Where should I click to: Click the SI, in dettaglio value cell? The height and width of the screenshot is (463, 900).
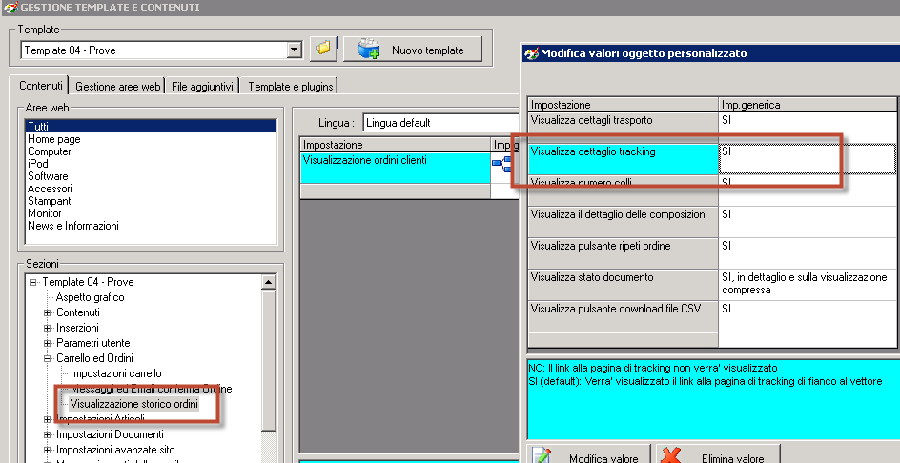click(x=808, y=285)
